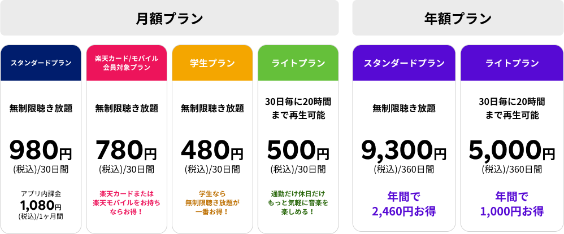Click the 5,000円 annual light price

click(512, 151)
